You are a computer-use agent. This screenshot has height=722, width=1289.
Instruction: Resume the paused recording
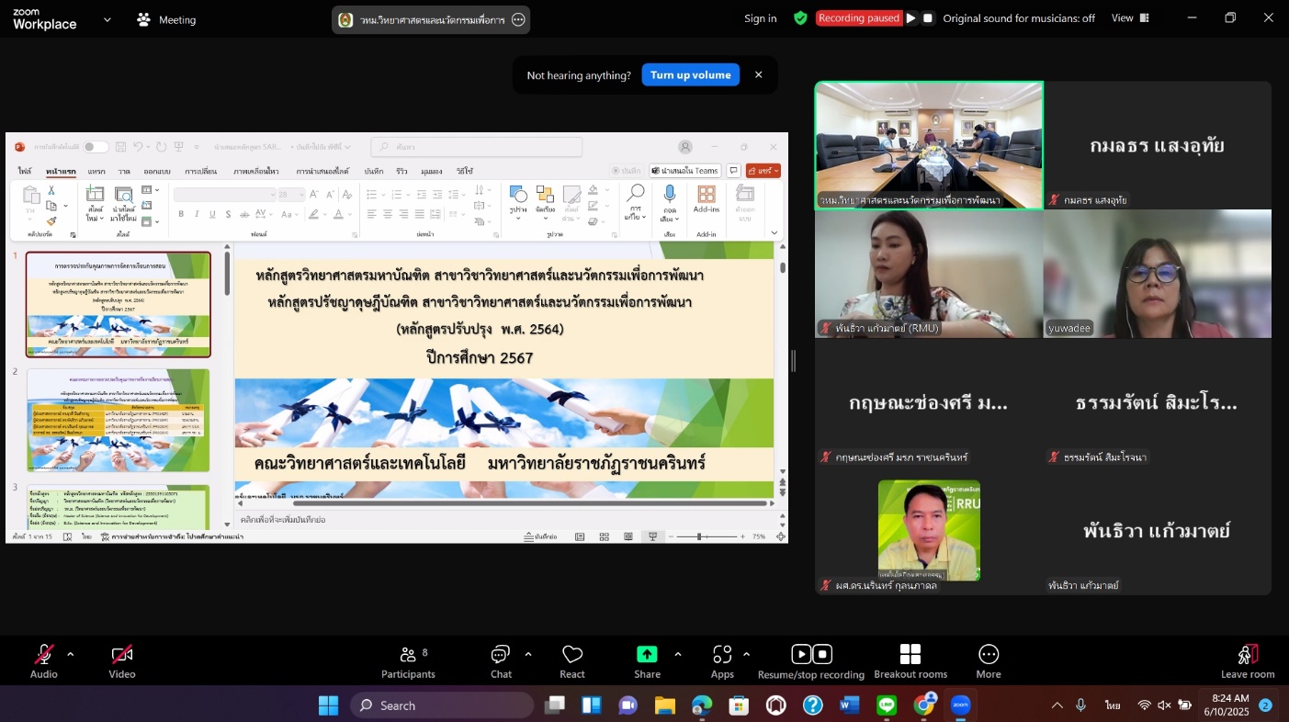911,18
